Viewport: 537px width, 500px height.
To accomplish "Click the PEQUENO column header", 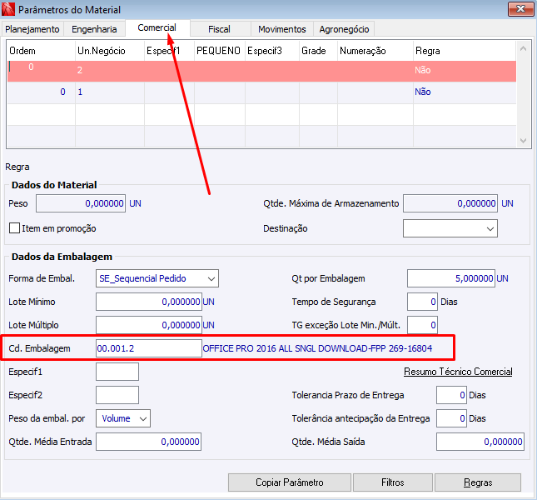I will (x=220, y=51).
